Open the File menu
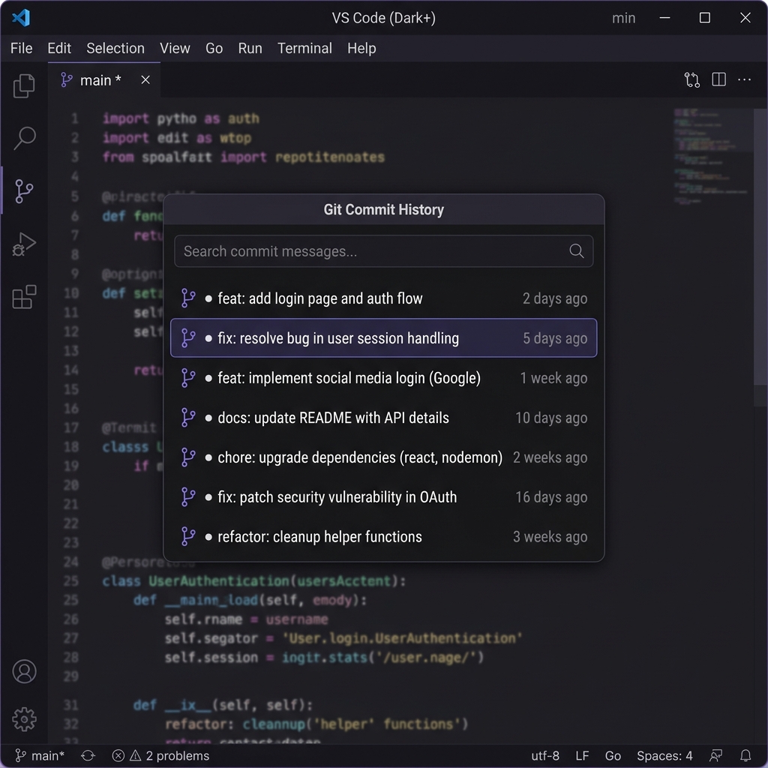Screen dimensions: 768x768 coord(22,48)
